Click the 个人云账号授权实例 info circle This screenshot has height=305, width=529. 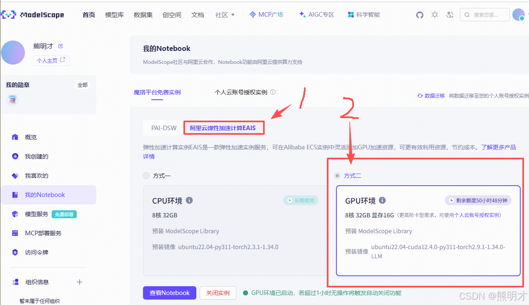tap(273, 92)
